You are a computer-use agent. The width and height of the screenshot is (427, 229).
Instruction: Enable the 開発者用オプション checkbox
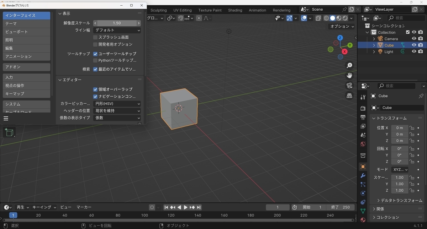point(95,44)
